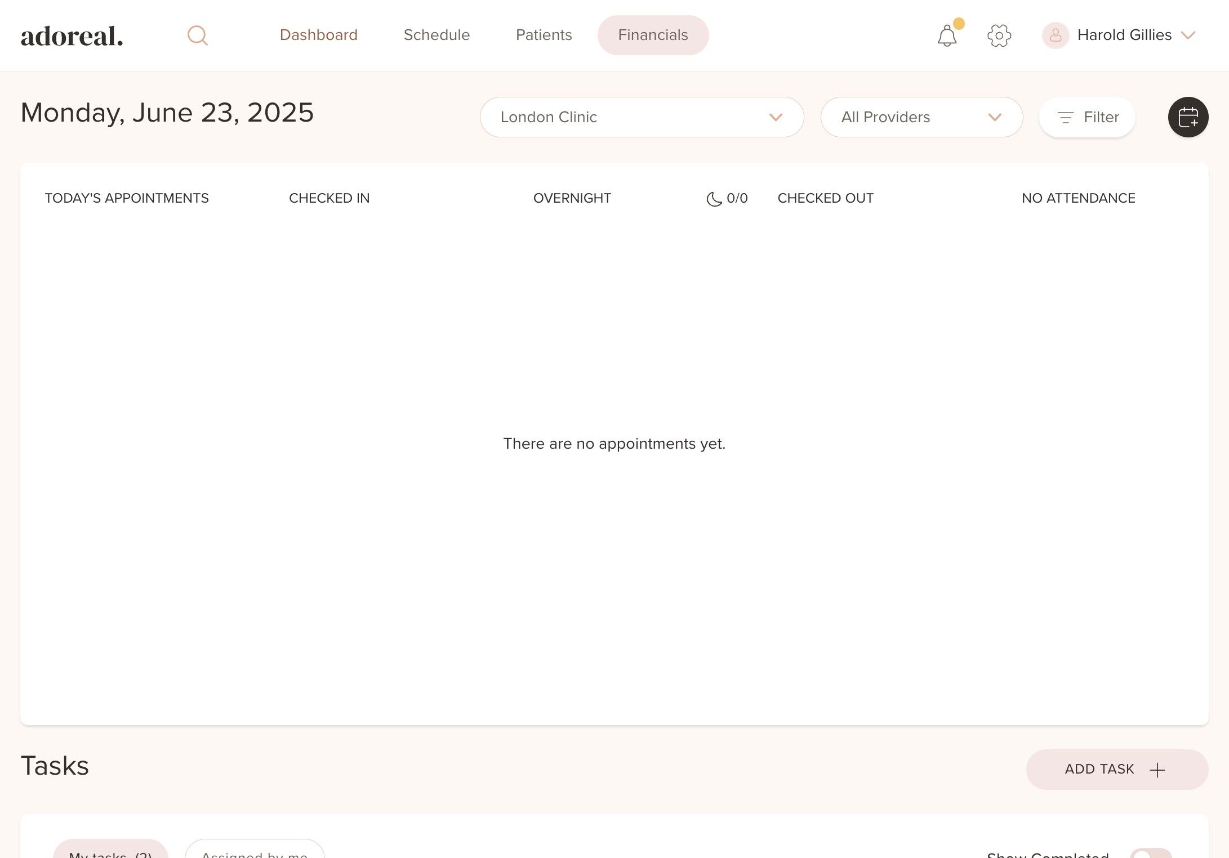The width and height of the screenshot is (1229, 858).
Task: Toggle the Show Completed switch
Action: click(1150, 853)
